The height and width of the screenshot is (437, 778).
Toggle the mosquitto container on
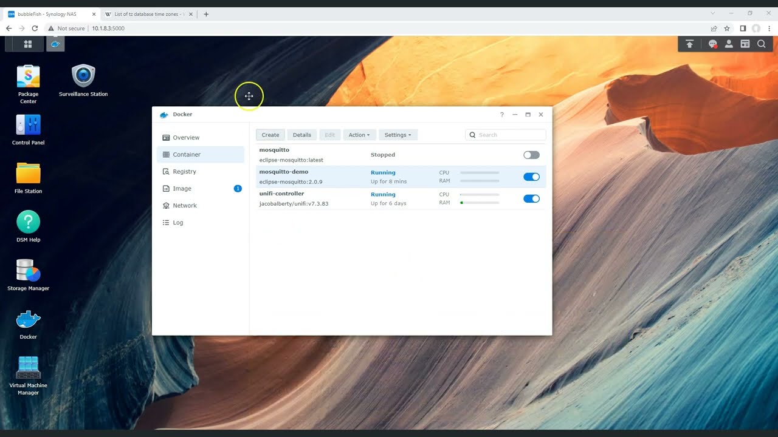click(x=531, y=155)
